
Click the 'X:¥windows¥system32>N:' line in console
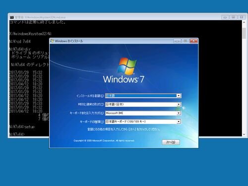tap(30, 34)
